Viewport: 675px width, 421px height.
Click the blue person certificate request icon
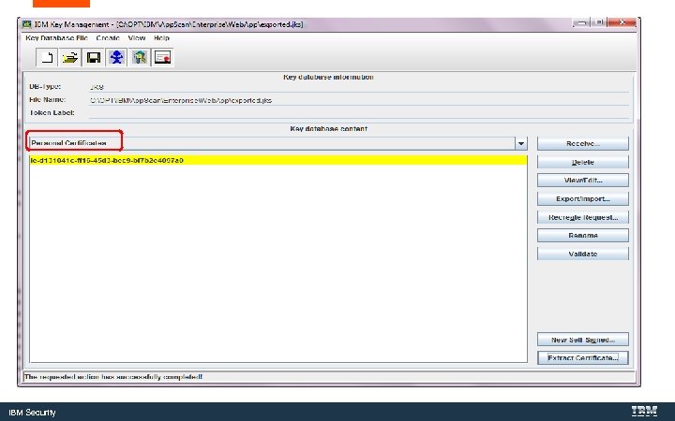tap(116, 57)
